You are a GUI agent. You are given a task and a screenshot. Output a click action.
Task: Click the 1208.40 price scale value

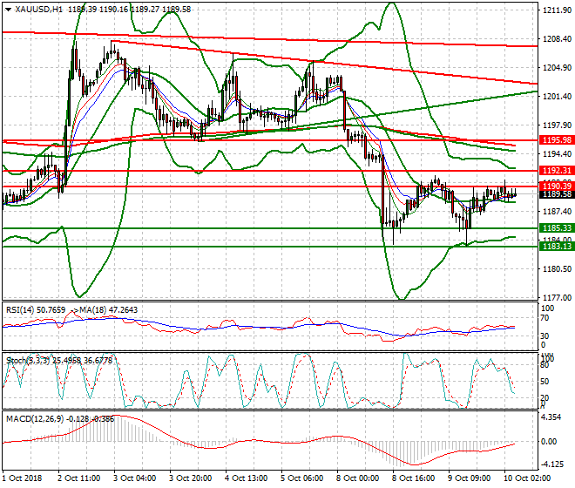coord(557,39)
